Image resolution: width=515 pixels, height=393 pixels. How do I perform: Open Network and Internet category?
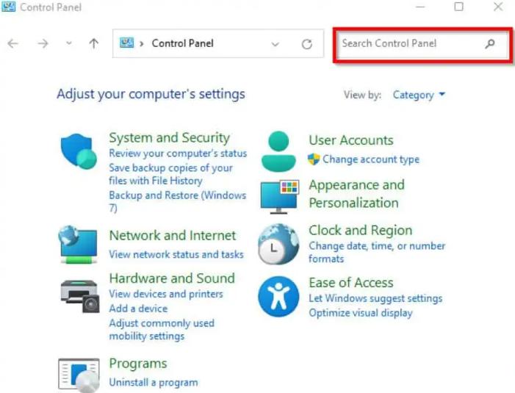(x=173, y=235)
